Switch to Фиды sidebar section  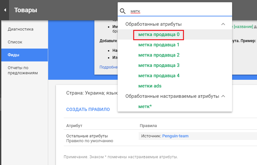pos(13,55)
